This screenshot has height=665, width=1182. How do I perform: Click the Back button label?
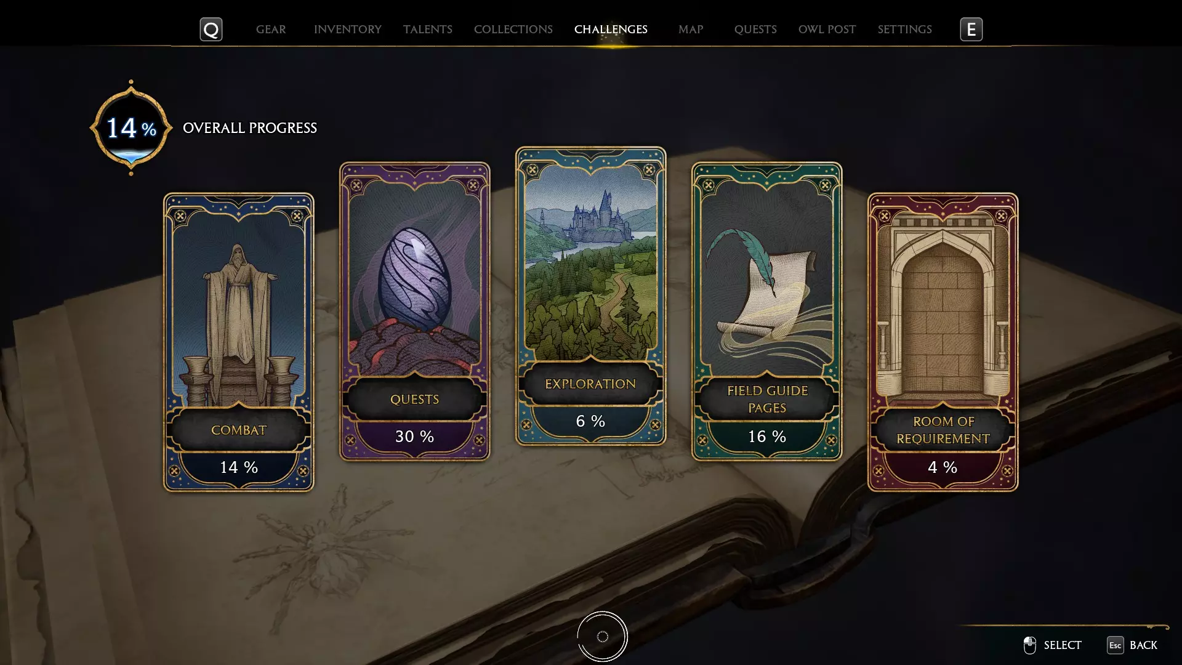pos(1143,645)
